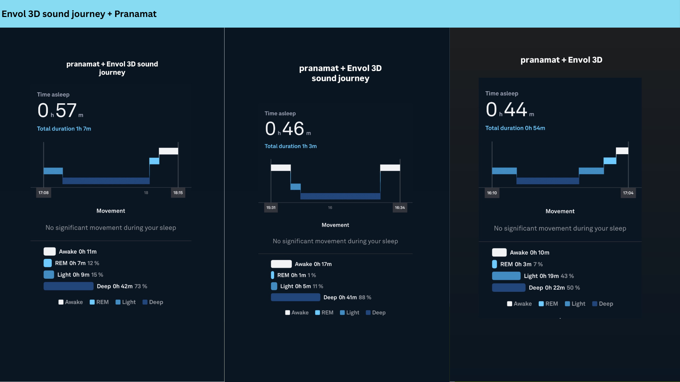Click the Awake 0h 17m bar in middle panel
680x382 pixels.
tap(281, 264)
